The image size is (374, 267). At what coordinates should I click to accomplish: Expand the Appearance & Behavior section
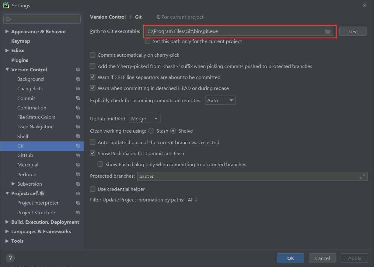click(7, 32)
